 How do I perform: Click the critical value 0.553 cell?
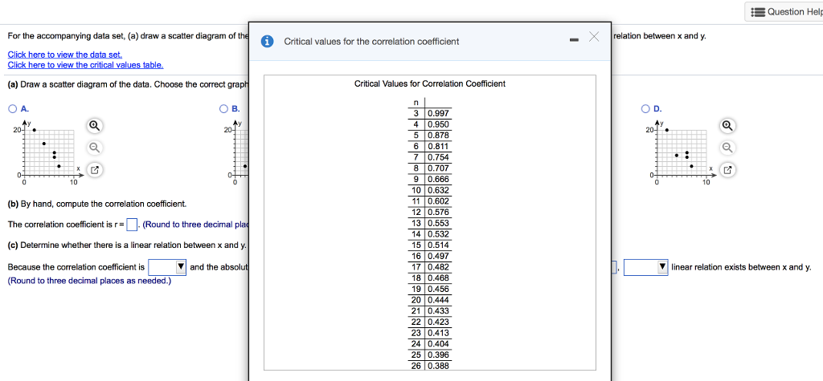[438, 223]
